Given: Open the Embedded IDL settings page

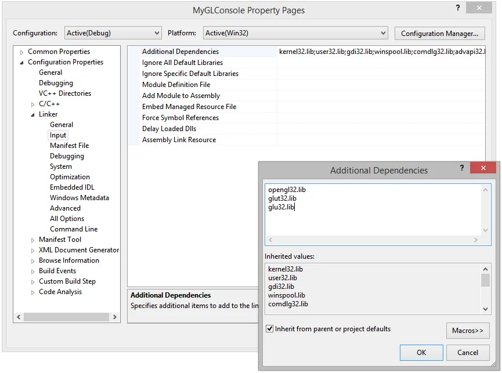Looking at the screenshot, I should point(72,187).
